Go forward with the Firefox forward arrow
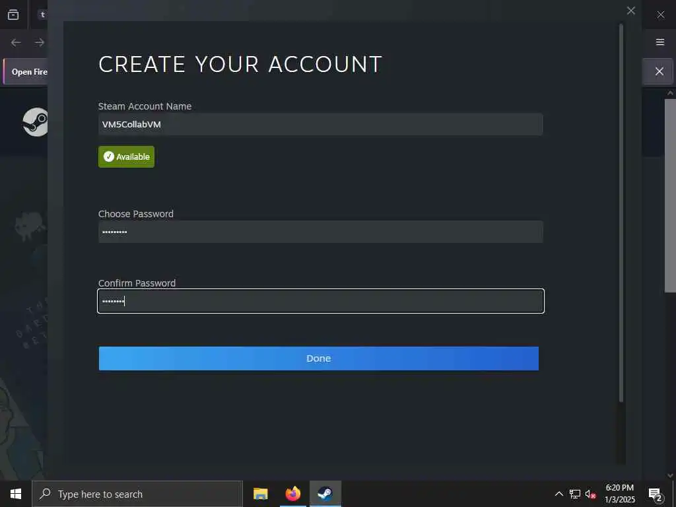This screenshot has height=507, width=676. tap(40, 42)
